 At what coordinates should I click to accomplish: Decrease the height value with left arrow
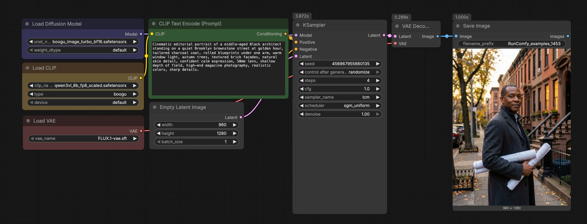pos(158,133)
